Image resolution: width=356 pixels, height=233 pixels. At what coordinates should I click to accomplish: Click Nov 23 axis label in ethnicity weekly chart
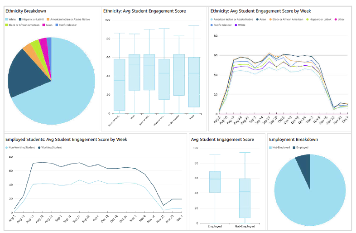331,120
